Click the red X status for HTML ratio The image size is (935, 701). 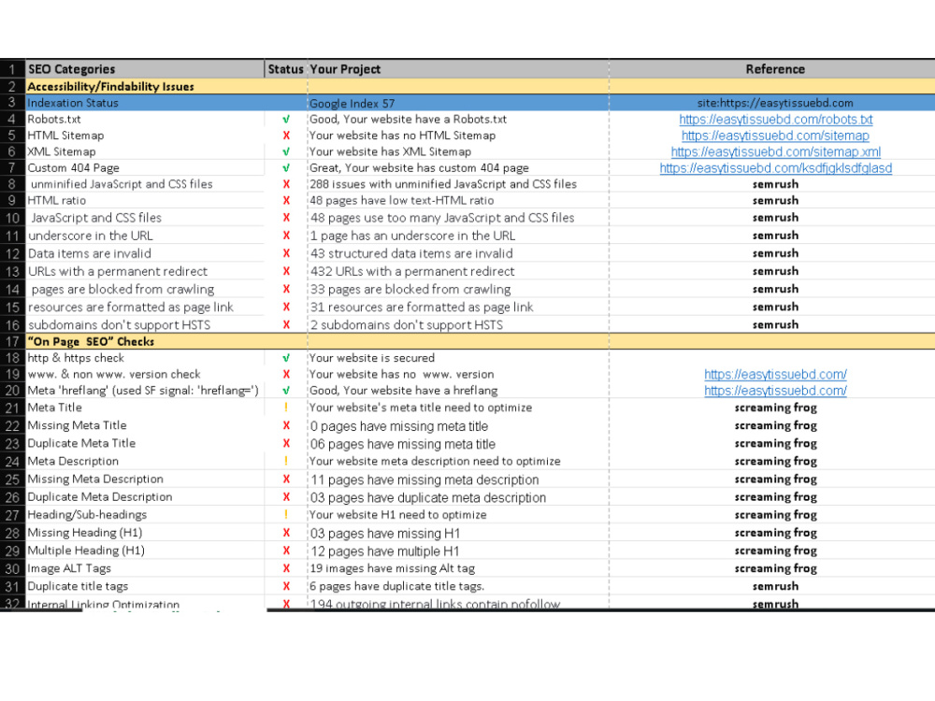286,200
